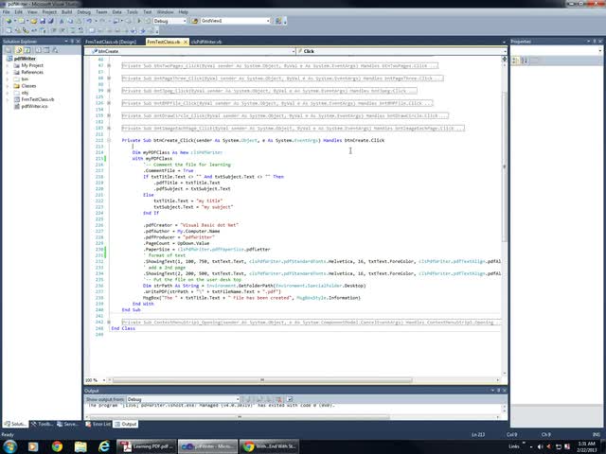The width and height of the screenshot is (606, 454).
Task: Open Windows Explorer folder icon on taskbar
Action: click(80, 446)
